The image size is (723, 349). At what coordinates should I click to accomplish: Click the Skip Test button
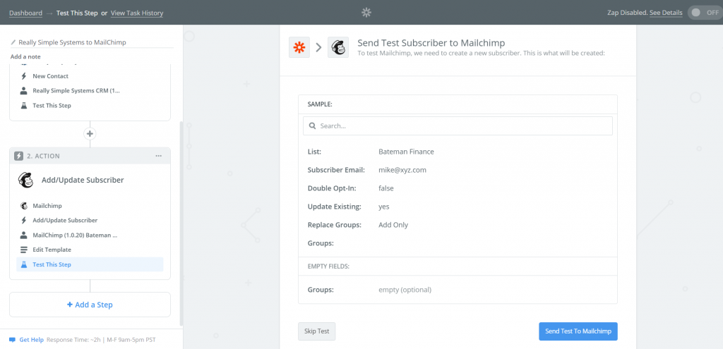pyautogui.click(x=317, y=331)
